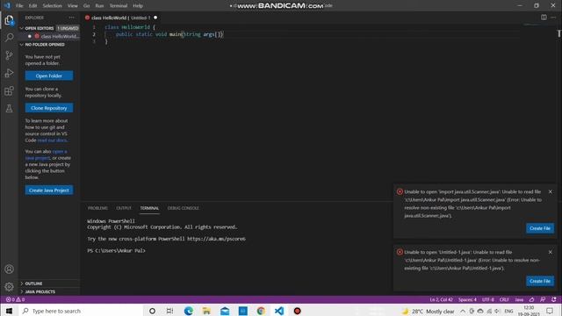Open the Extensions view
Screen dimensions: 562x316
tap(9, 90)
